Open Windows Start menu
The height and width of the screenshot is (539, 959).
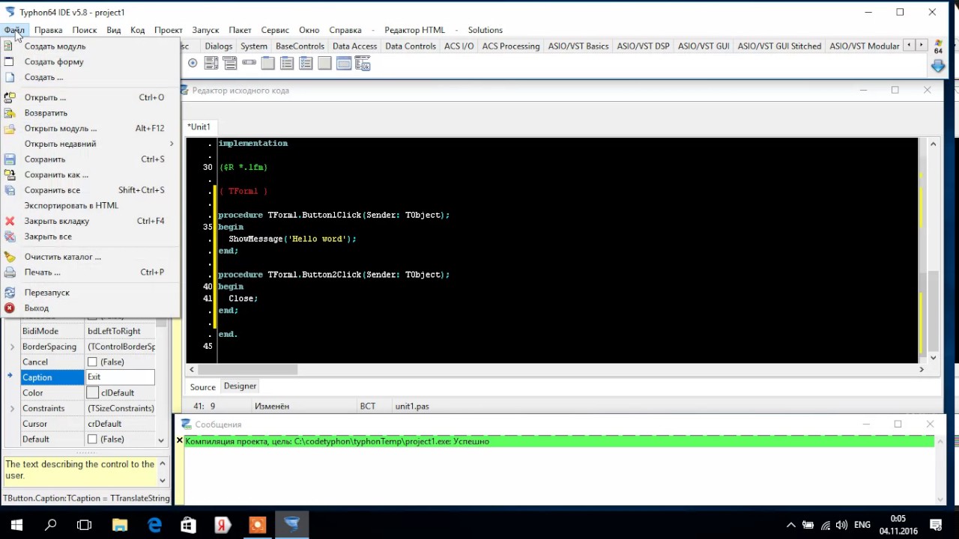16,525
